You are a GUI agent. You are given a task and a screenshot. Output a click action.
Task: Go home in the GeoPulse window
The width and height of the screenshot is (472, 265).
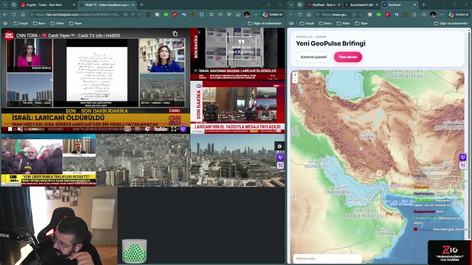[x=309, y=14]
